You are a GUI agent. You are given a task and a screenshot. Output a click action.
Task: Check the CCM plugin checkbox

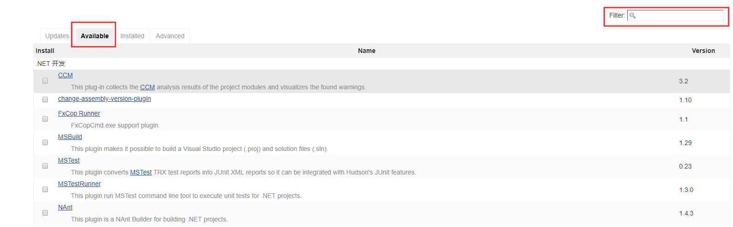[45, 81]
